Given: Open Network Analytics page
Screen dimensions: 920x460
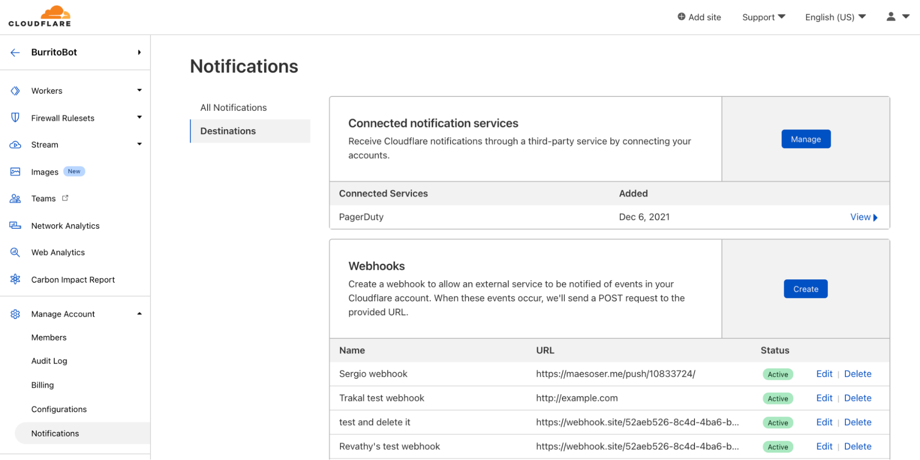Looking at the screenshot, I should click(x=65, y=226).
